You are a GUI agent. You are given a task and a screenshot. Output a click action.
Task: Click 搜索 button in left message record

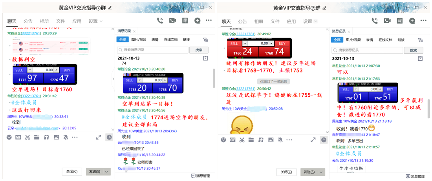(x=199, y=50)
